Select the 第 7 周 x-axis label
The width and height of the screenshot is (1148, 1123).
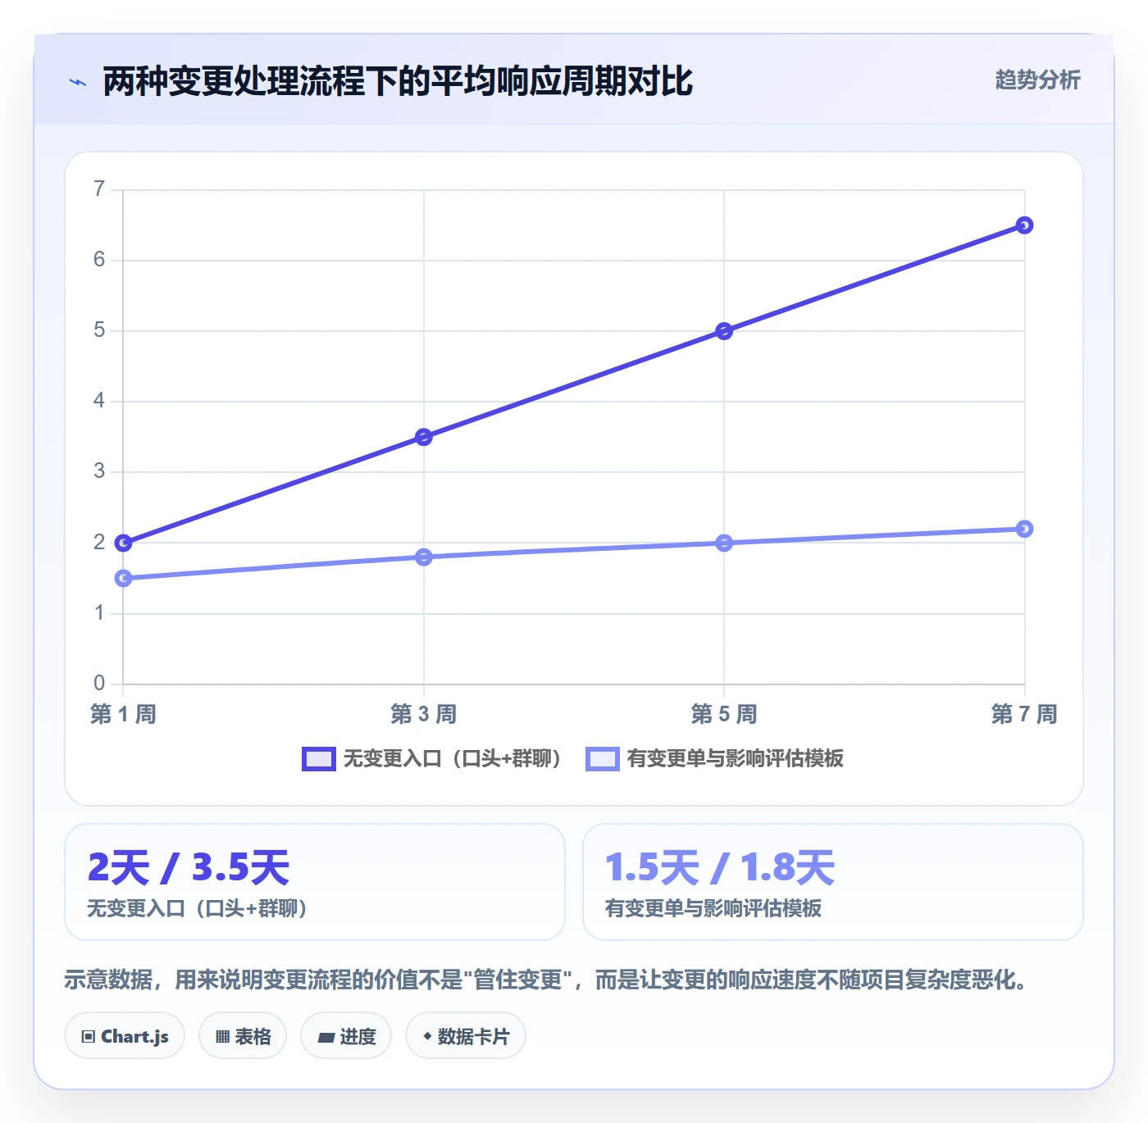coord(1024,714)
